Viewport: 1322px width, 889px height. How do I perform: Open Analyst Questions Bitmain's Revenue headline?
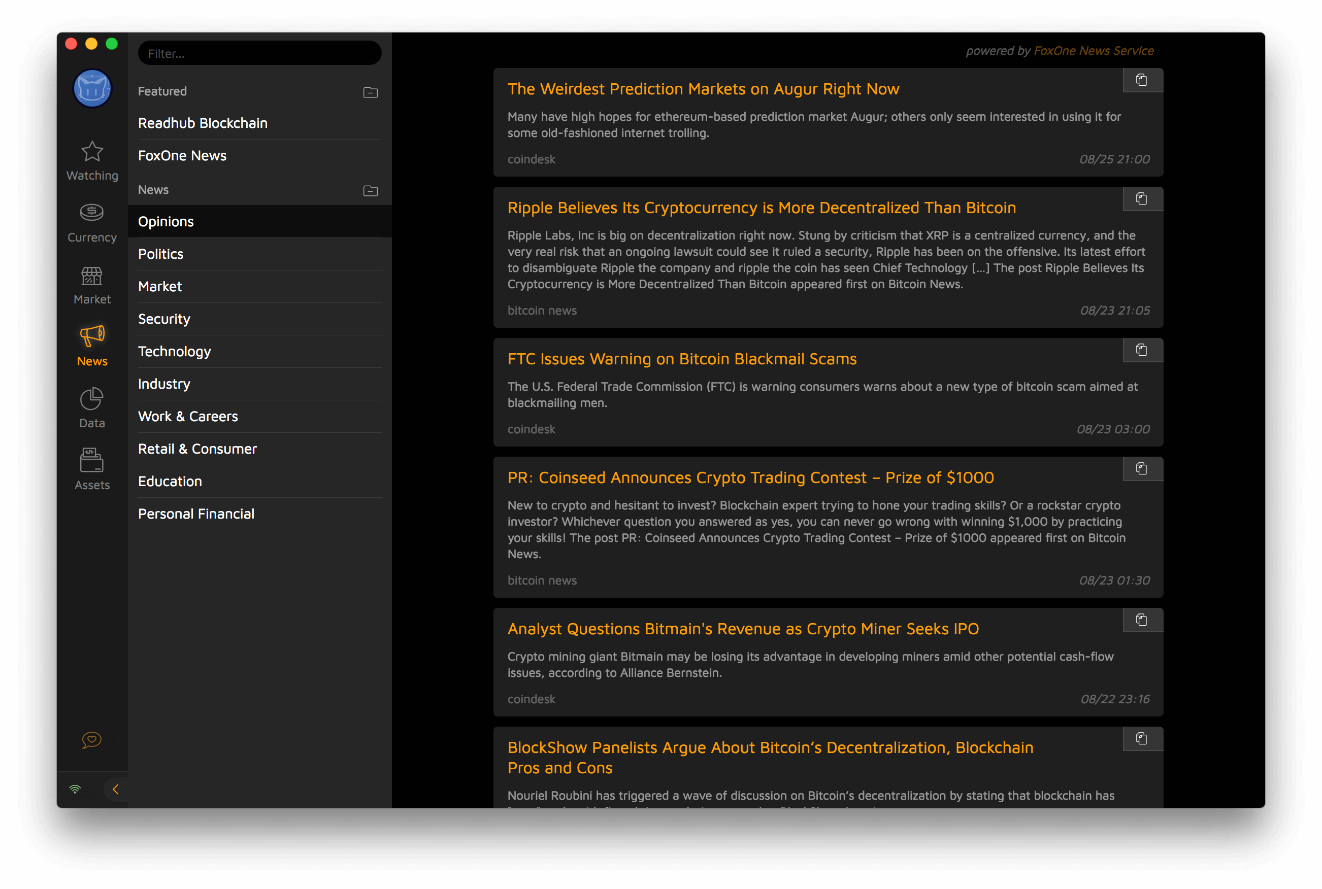[x=743, y=629]
